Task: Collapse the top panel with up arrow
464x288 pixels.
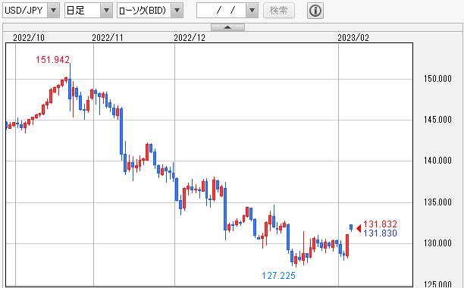Action: 227,27
